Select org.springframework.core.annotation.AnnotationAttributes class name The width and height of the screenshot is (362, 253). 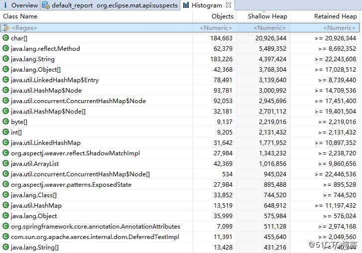(95, 226)
